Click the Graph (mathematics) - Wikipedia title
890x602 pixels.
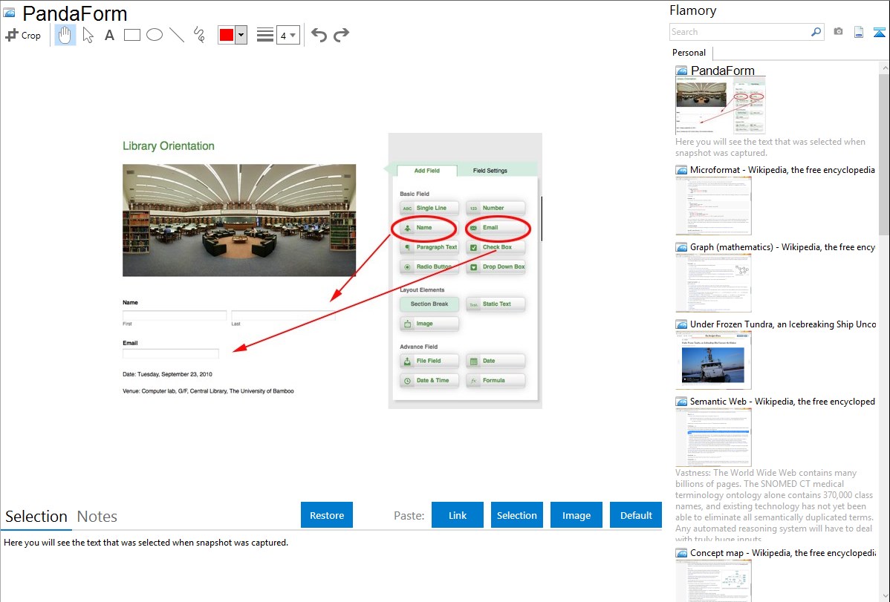click(782, 247)
